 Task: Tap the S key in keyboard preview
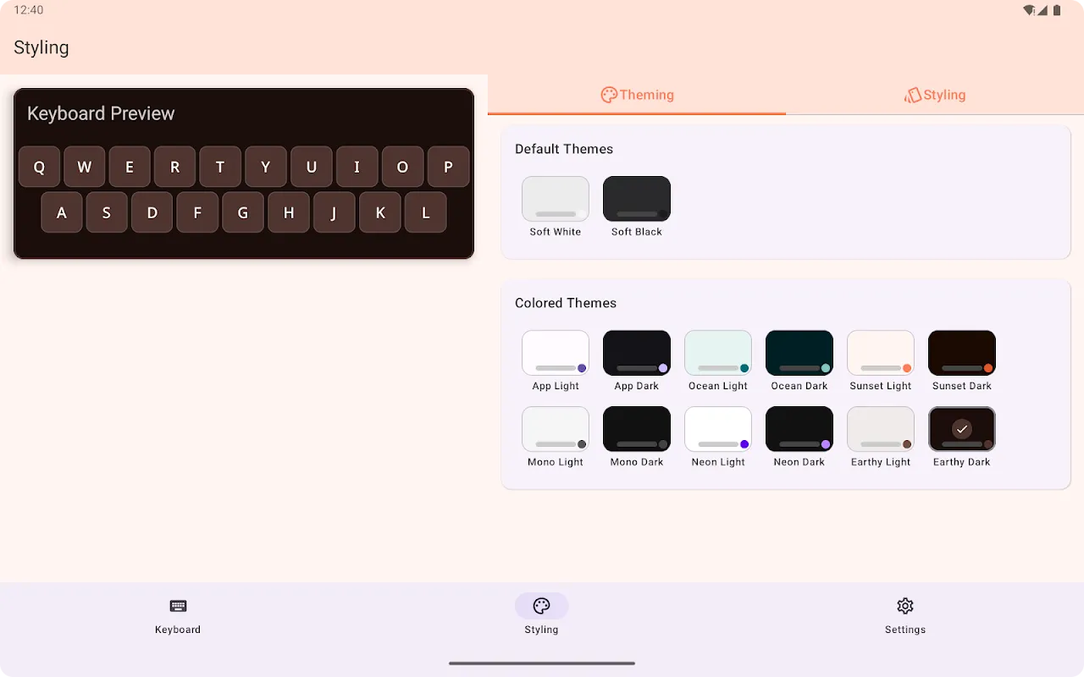pyautogui.click(x=107, y=212)
